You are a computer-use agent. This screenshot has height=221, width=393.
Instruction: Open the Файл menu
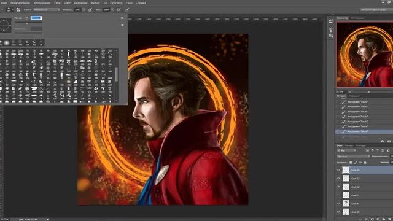(x=4, y=3)
